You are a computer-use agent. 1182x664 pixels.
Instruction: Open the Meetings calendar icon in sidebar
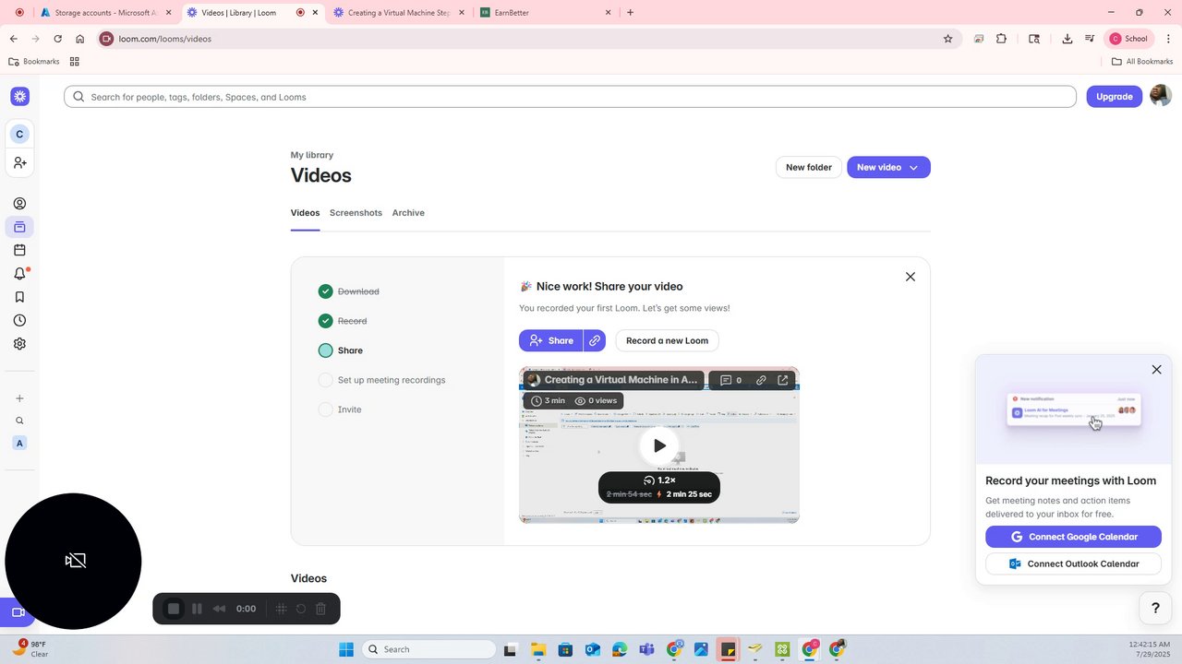(x=19, y=250)
